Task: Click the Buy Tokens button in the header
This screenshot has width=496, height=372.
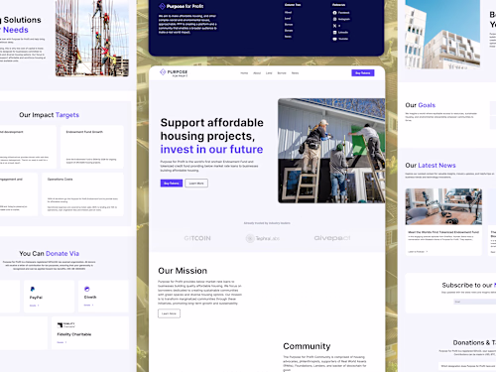Action: pos(363,72)
